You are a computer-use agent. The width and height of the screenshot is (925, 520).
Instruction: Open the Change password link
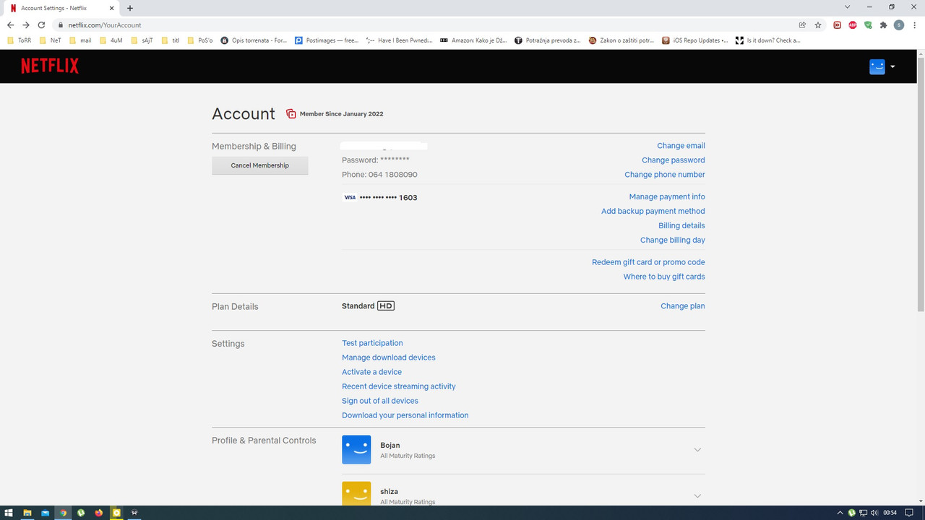click(x=674, y=160)
